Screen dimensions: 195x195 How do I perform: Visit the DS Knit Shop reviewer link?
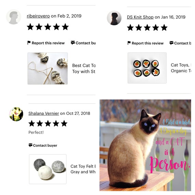140,17
